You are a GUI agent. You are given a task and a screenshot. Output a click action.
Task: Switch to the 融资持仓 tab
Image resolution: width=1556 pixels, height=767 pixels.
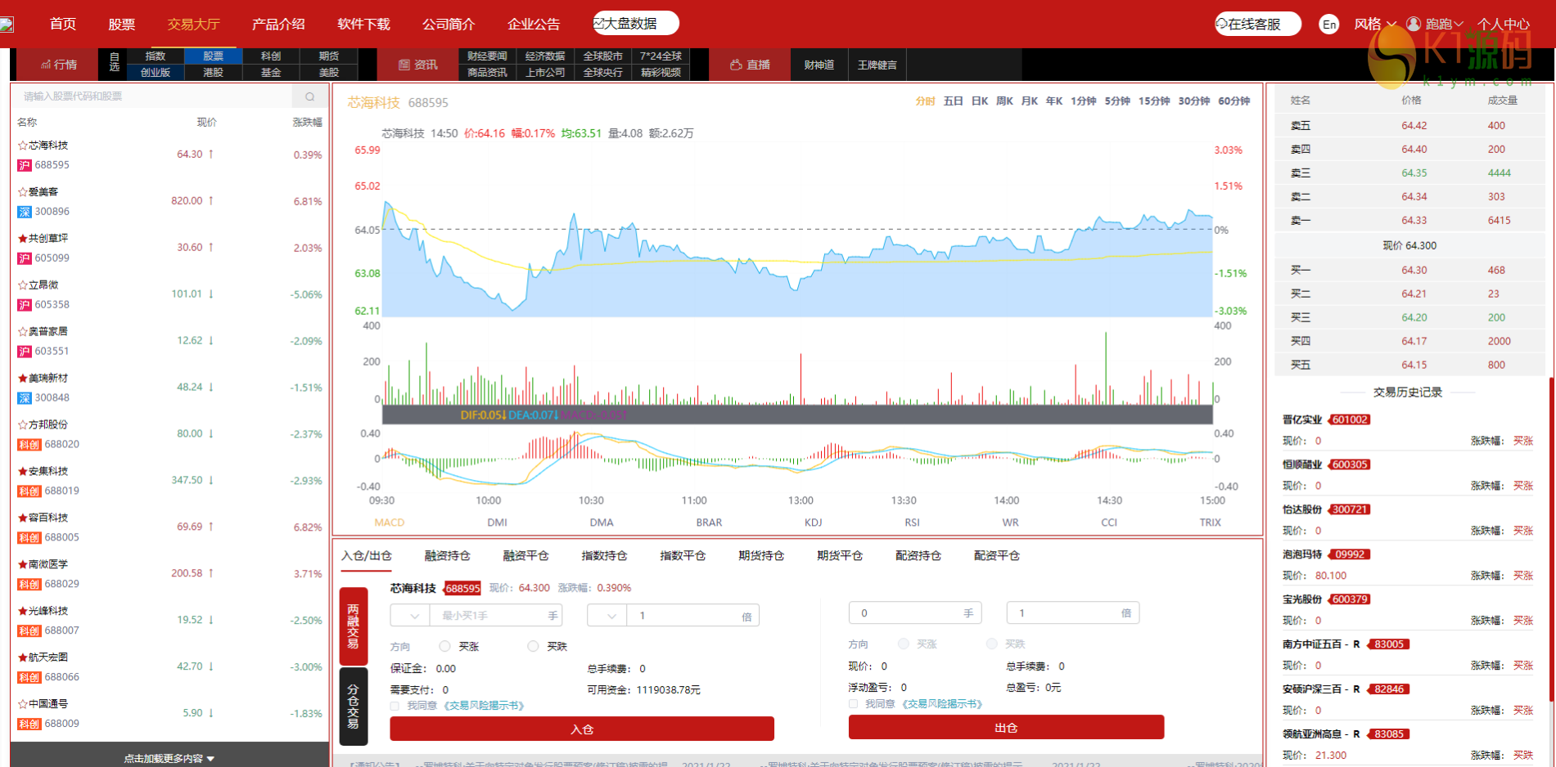(x=447, y=556)
